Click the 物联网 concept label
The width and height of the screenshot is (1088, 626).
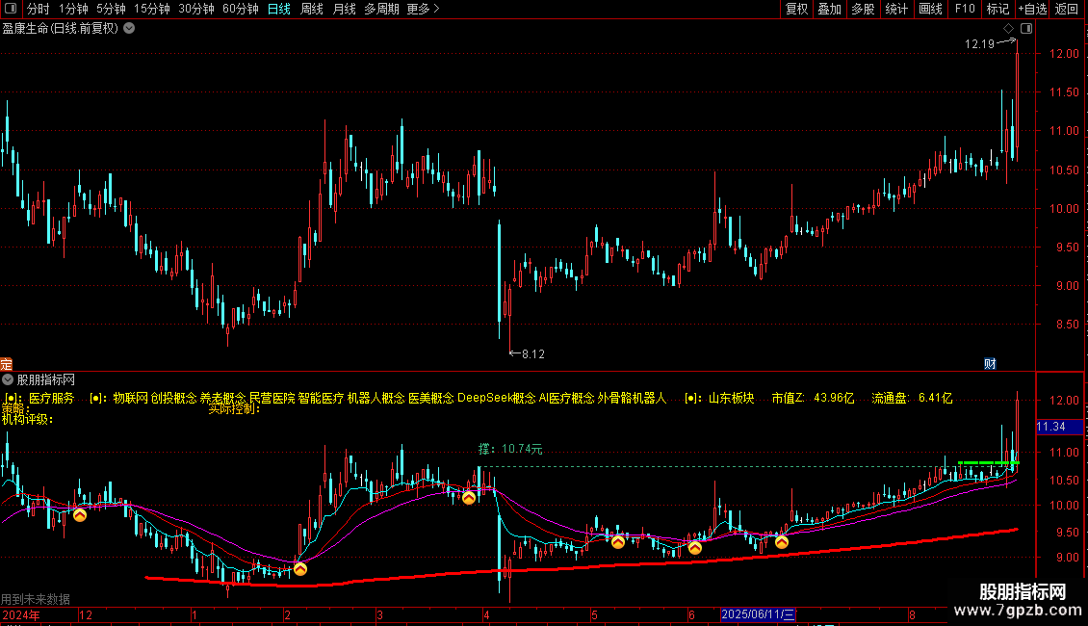tap(130, 398)
